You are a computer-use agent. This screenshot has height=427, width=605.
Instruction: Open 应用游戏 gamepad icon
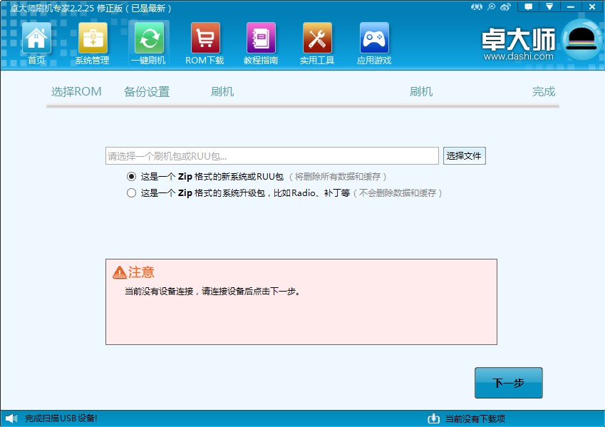(x=374, y=38)
